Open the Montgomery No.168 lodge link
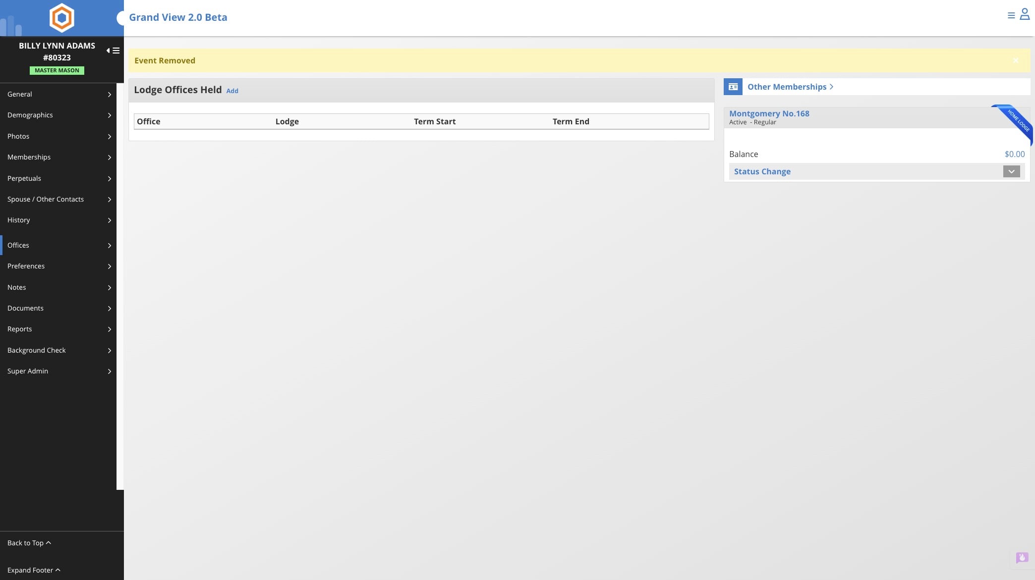Image resolution: width=1035 pixels, height=580 pixels. [x=769, y=113]
